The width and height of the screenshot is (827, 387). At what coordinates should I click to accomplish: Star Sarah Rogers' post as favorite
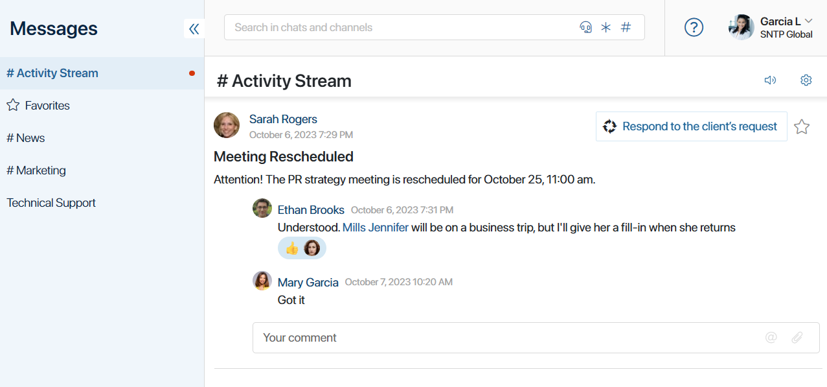pos(802,126)
